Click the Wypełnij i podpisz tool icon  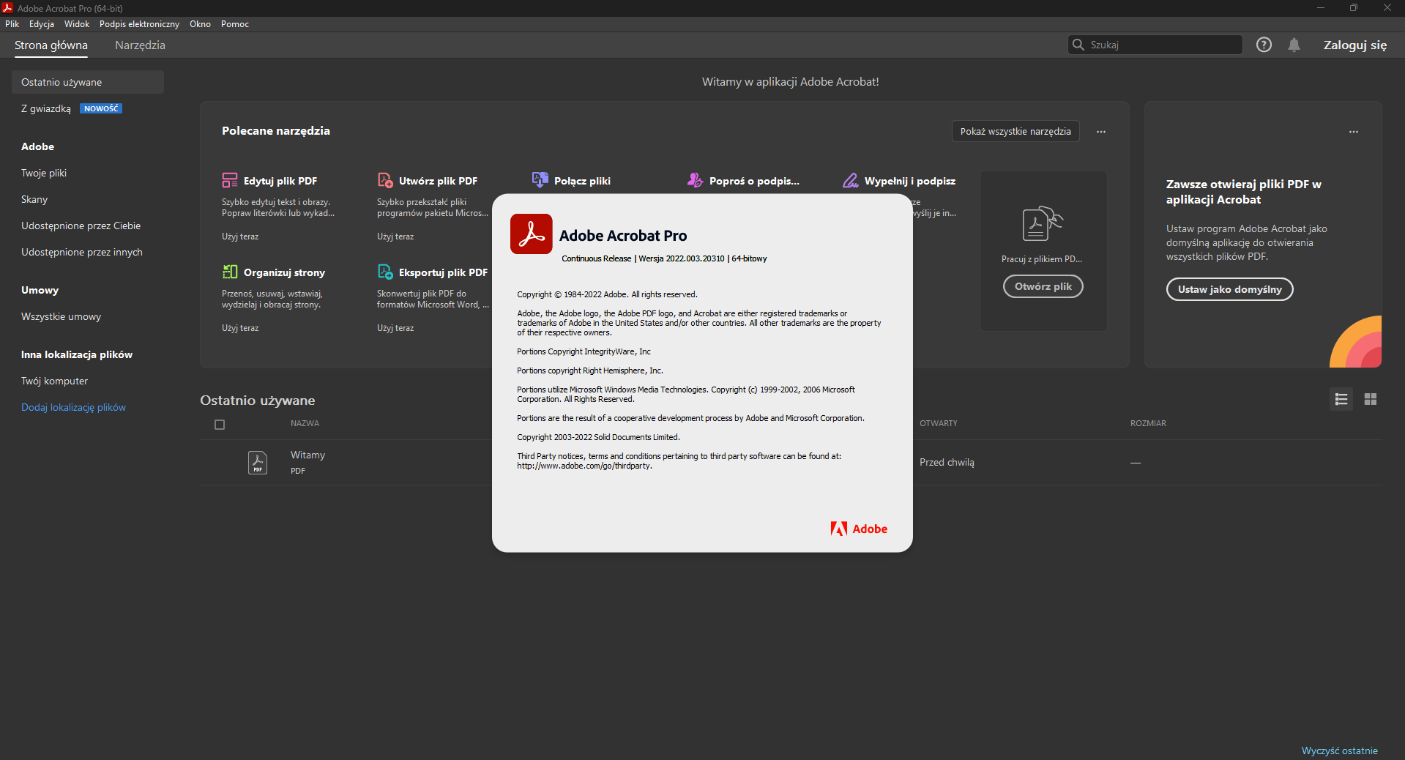pyautogui.click(x=851, y=180)
